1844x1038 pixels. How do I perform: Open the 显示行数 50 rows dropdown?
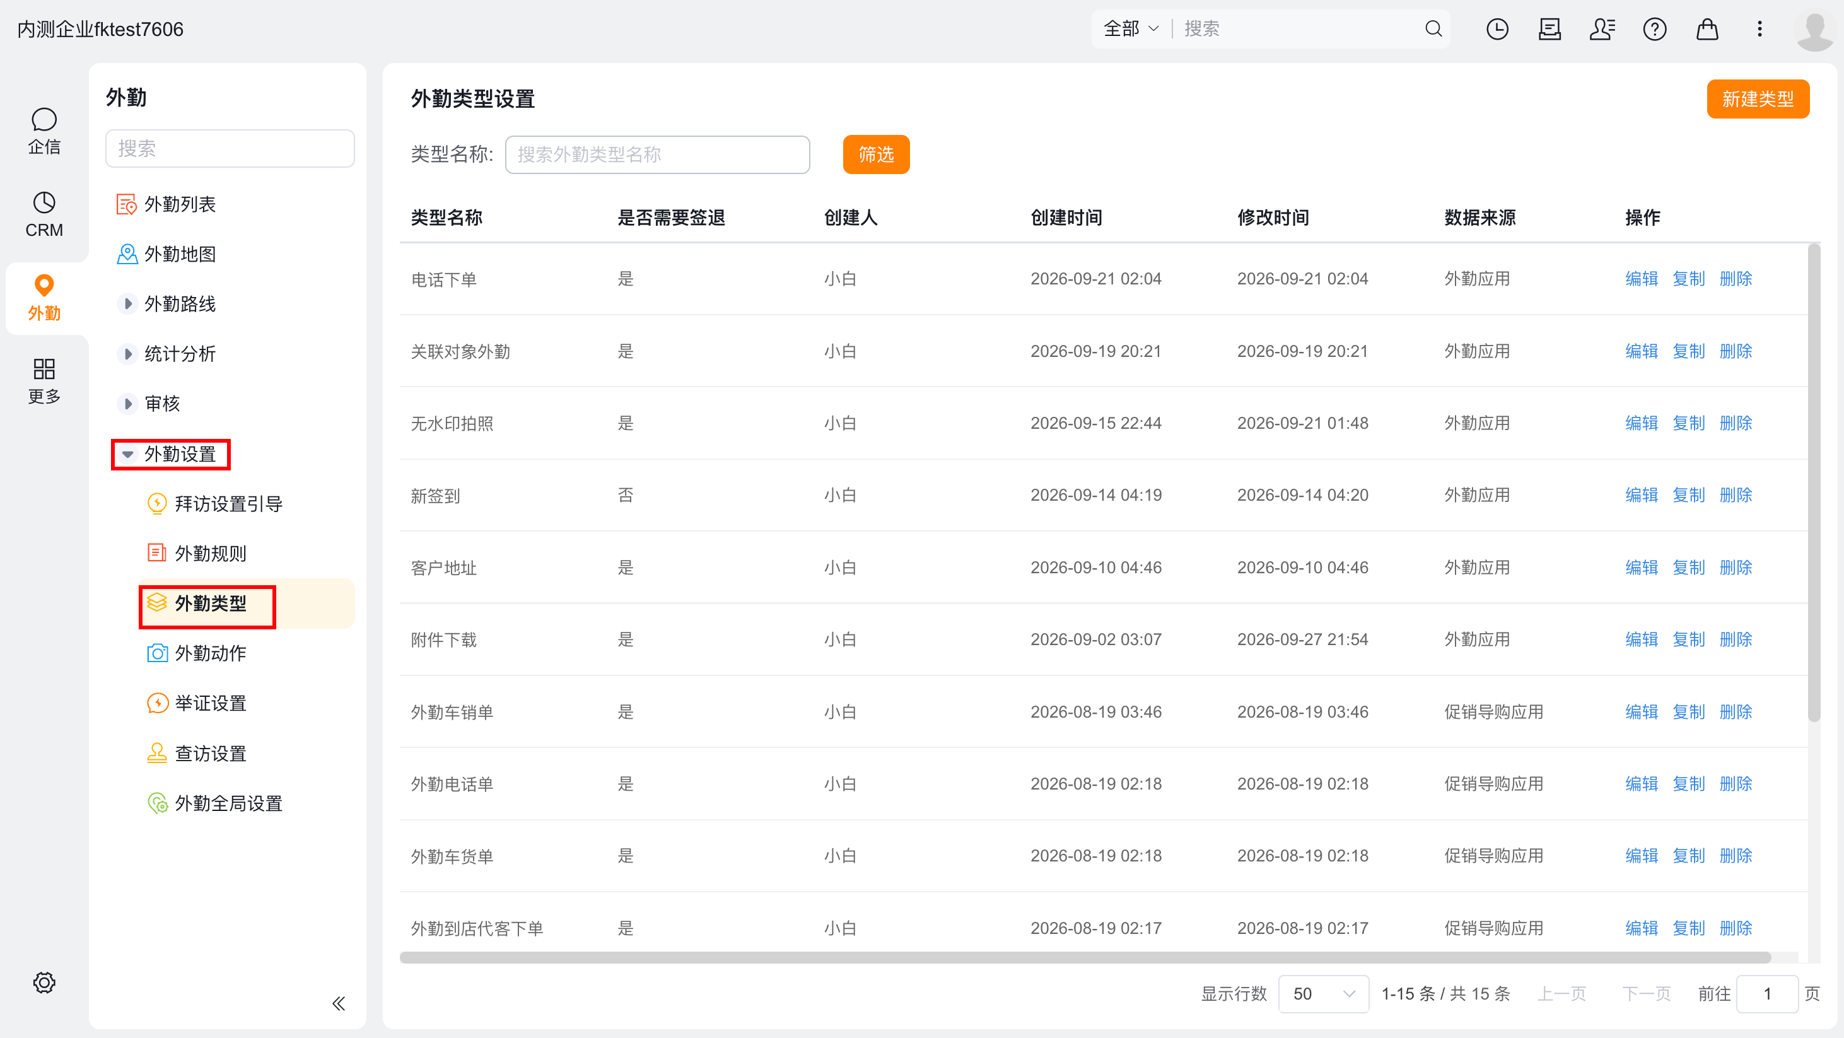1324,994
